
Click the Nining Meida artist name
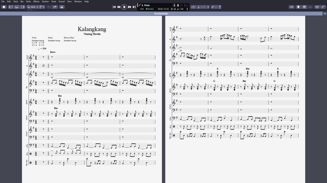(x=92, y=34)
